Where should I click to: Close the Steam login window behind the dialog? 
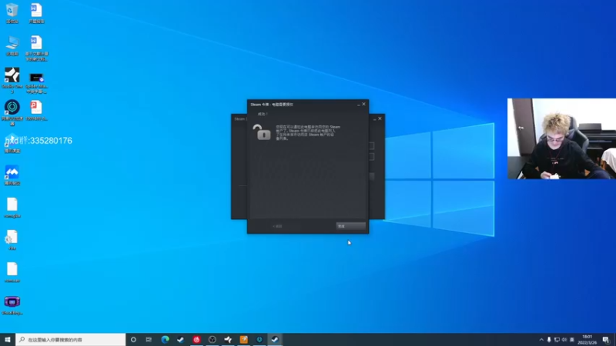[x=380, y=118]
